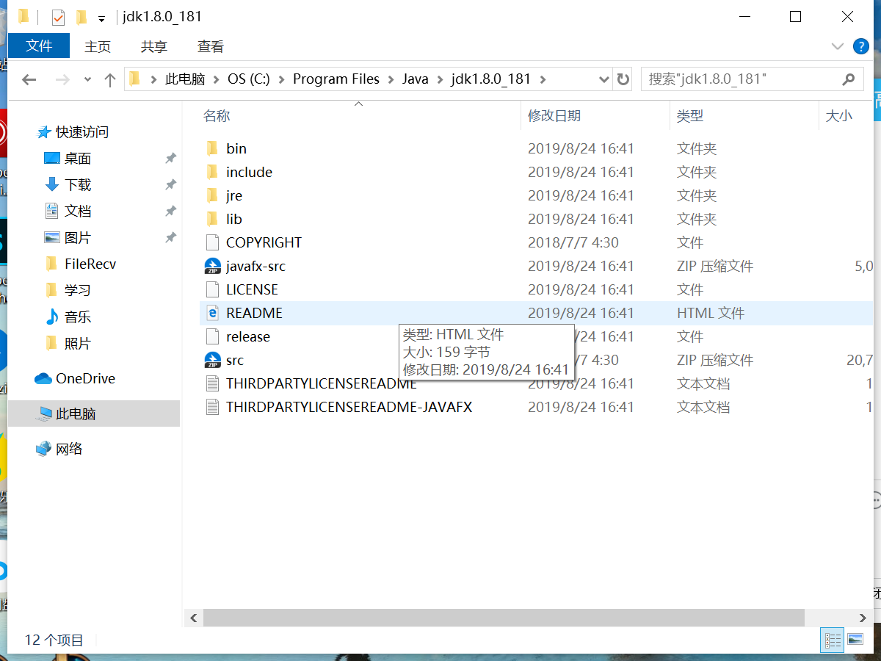Refresh the current folder view
Screen dimensions: 881x661
pyautogui.click(x=623, y=79)
